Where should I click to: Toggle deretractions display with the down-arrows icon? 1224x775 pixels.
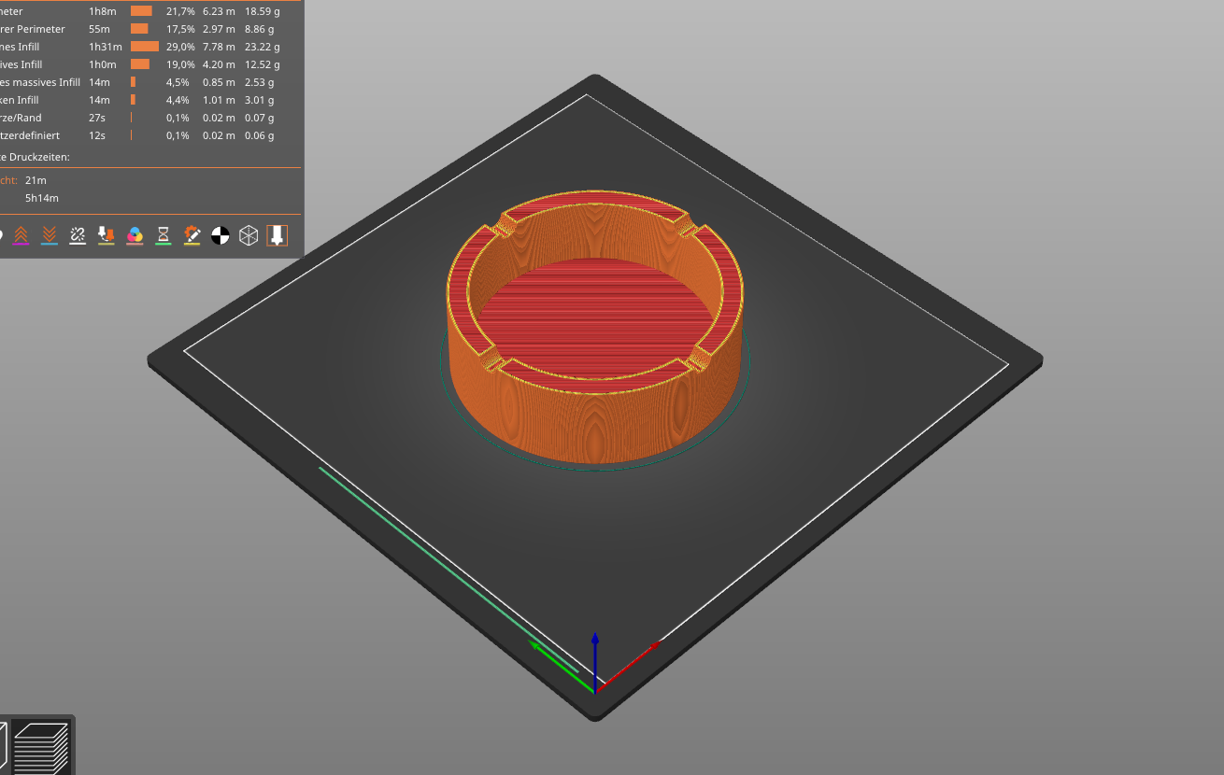click(50, 235)
